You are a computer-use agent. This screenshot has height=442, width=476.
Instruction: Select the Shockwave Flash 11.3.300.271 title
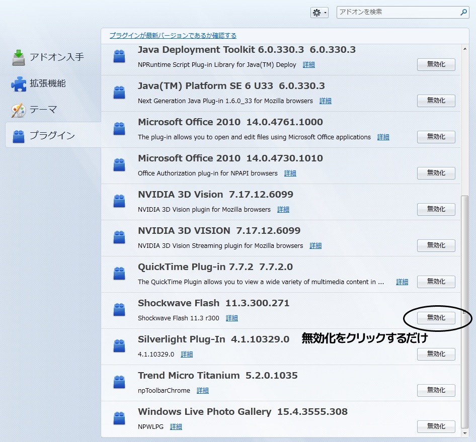(213, 303)
